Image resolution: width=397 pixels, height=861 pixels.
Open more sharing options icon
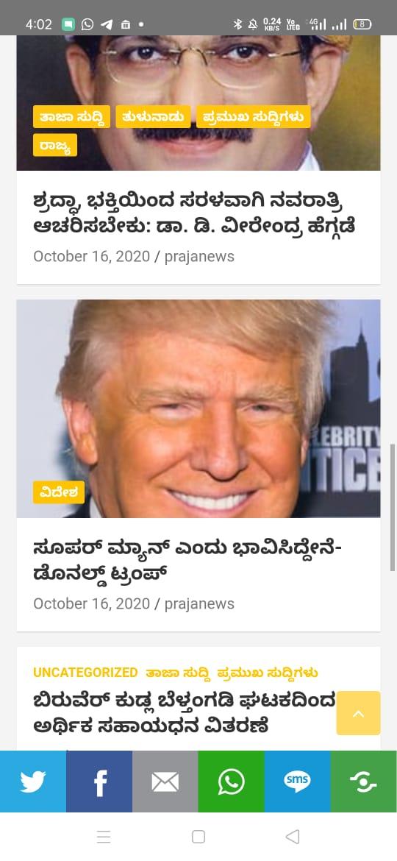[x=364, y=782]
